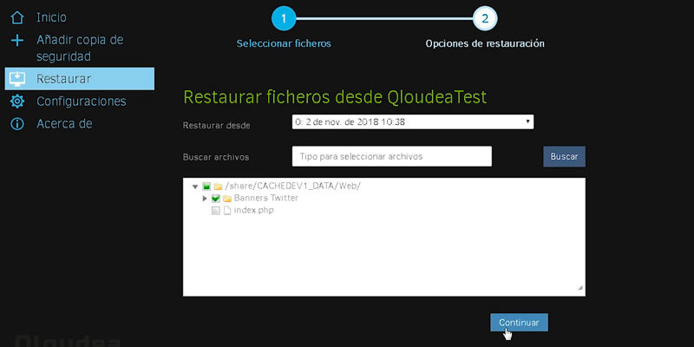Image resolution: width=694 pixels, height=347 pixels.
Task: Click the plus icon for adding backup
Action: (17, 41)
